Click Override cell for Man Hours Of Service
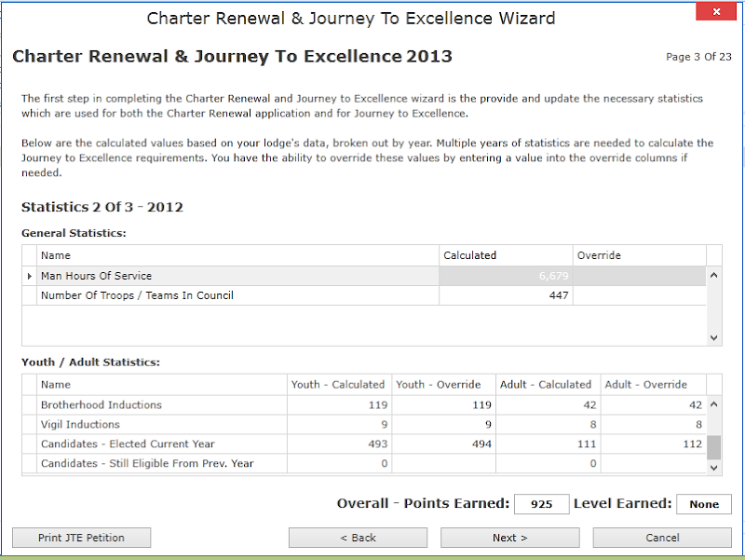745x560 pixels. tap(639, 276)
